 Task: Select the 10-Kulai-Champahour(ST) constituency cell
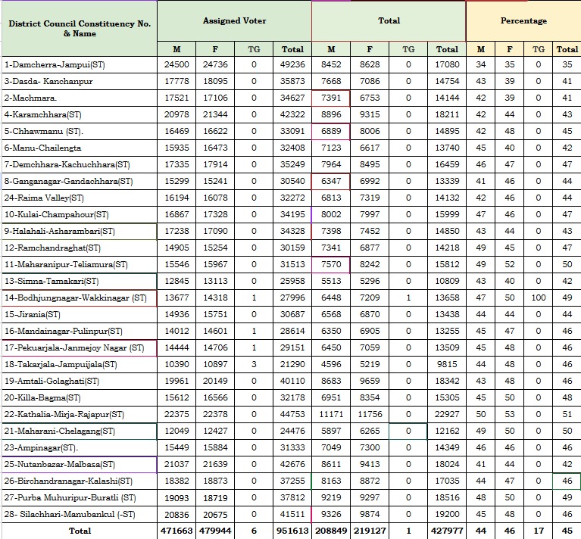[x=56, y=215]
